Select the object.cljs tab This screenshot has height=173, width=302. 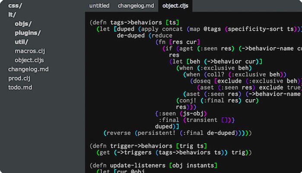click(175, 6)
